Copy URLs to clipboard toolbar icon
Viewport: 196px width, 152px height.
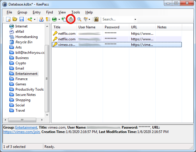point(64,19)
